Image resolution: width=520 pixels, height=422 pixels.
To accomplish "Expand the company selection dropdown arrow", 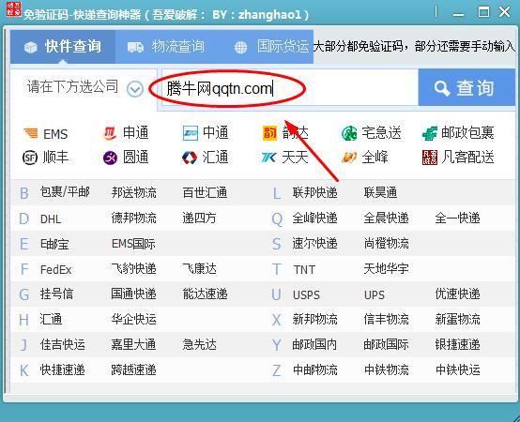I will coord(134,89).
